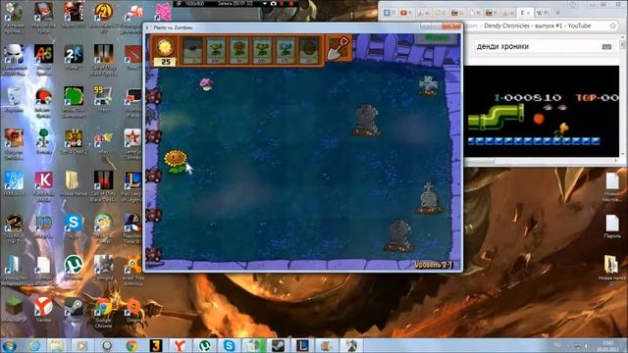Click the sun counter showing 25
Image resolution: width=628 pixels, height=353 pixels.
[x=165, y=62]
